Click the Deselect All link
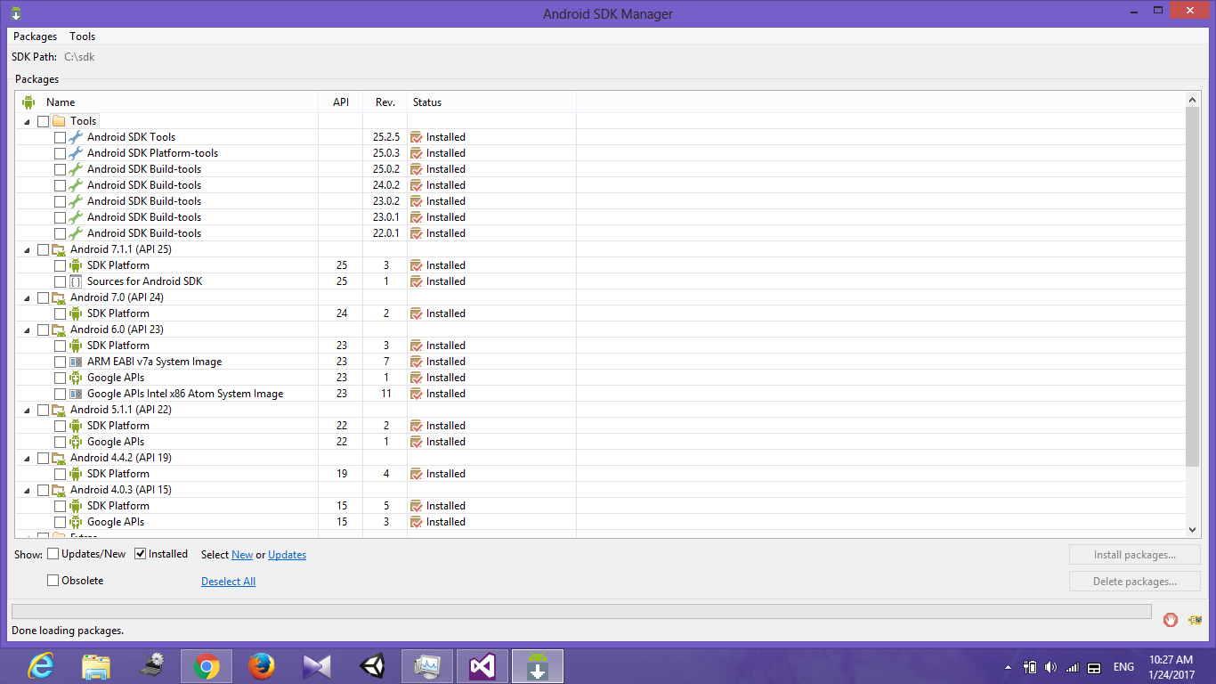The height and width of the screenshot is (684, 1216). pos(228,582)
